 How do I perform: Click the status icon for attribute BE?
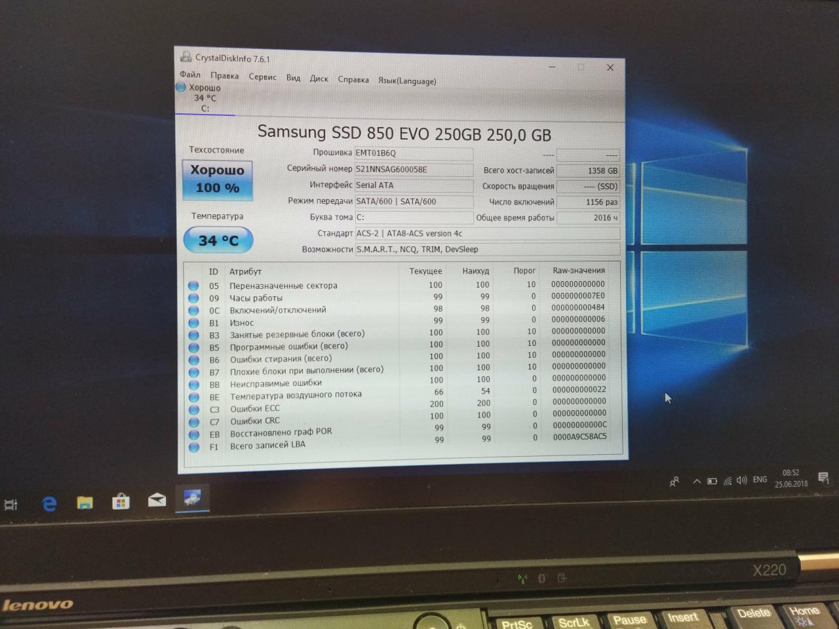pyautogui.click(x=193, y=398)
